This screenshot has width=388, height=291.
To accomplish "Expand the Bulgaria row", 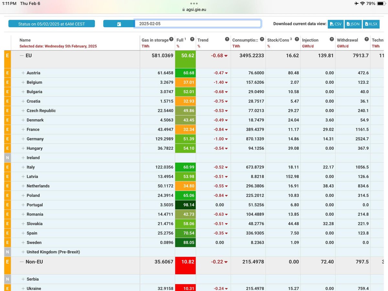I will click(23, 92).
